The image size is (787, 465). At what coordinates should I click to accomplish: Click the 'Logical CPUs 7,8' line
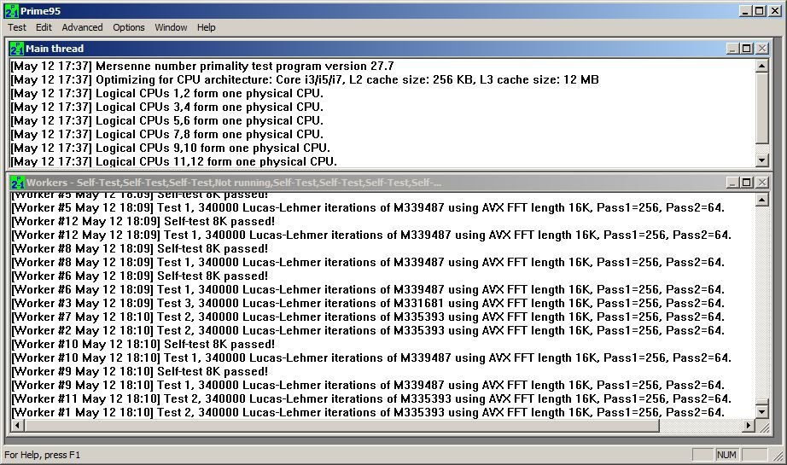coord(167,134)
